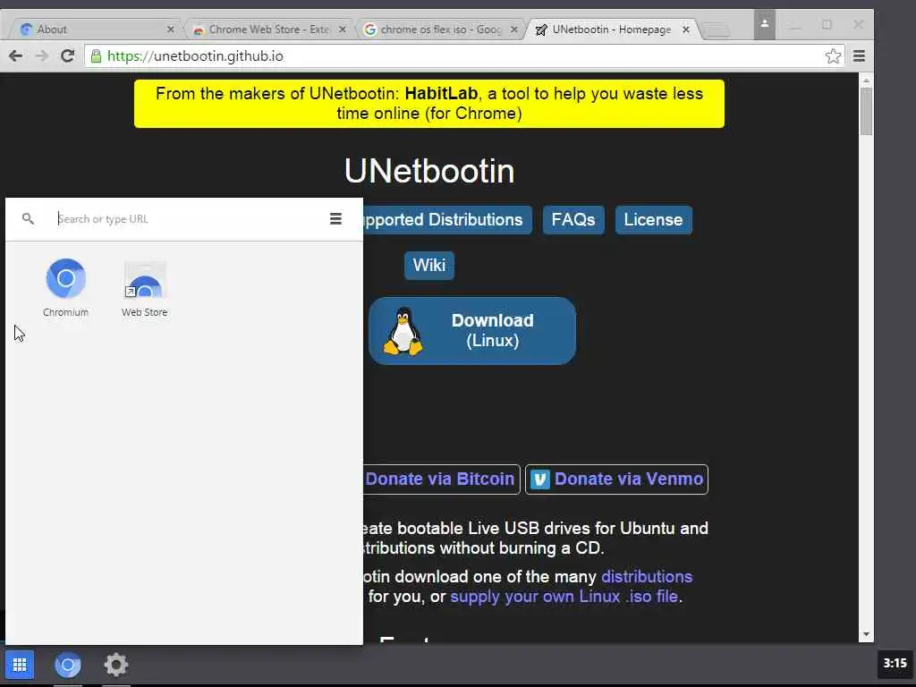Click Donate via Bitcoin
Screen dimensions: 916x687
click(x=441, y=479)
